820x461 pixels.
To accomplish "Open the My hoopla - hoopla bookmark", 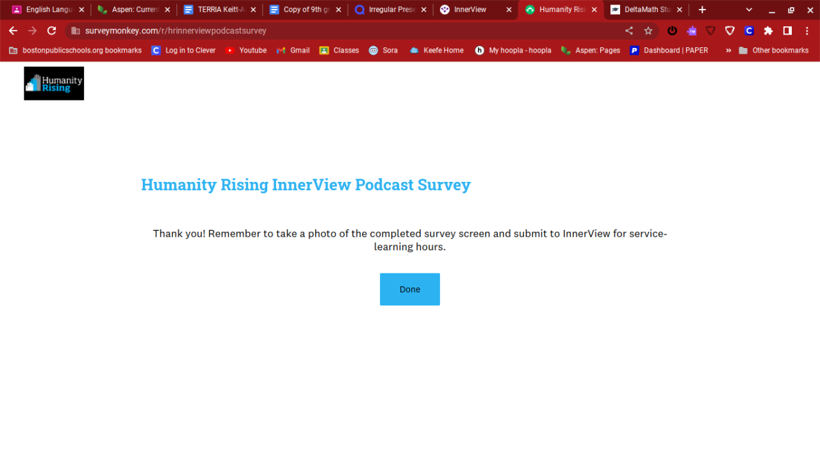I will 513,50.
